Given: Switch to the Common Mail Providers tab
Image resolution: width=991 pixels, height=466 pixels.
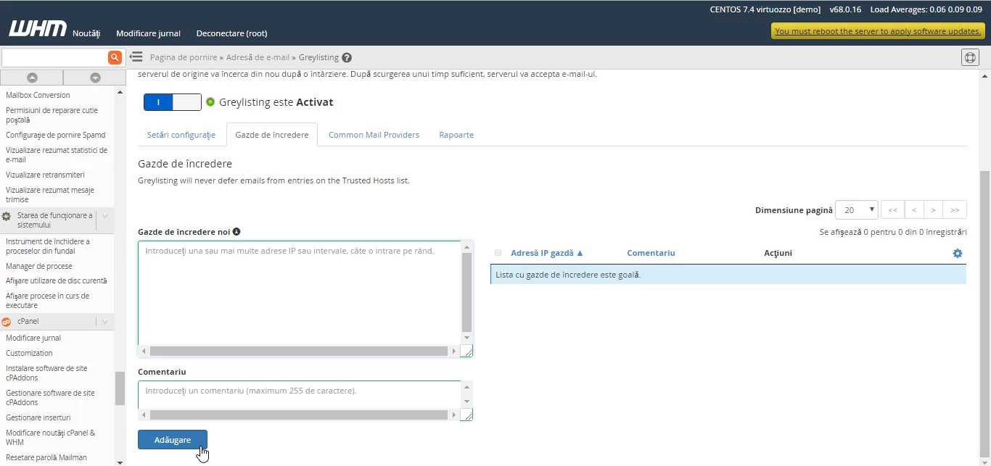Looking at the screenshot, I should [374, 135].
